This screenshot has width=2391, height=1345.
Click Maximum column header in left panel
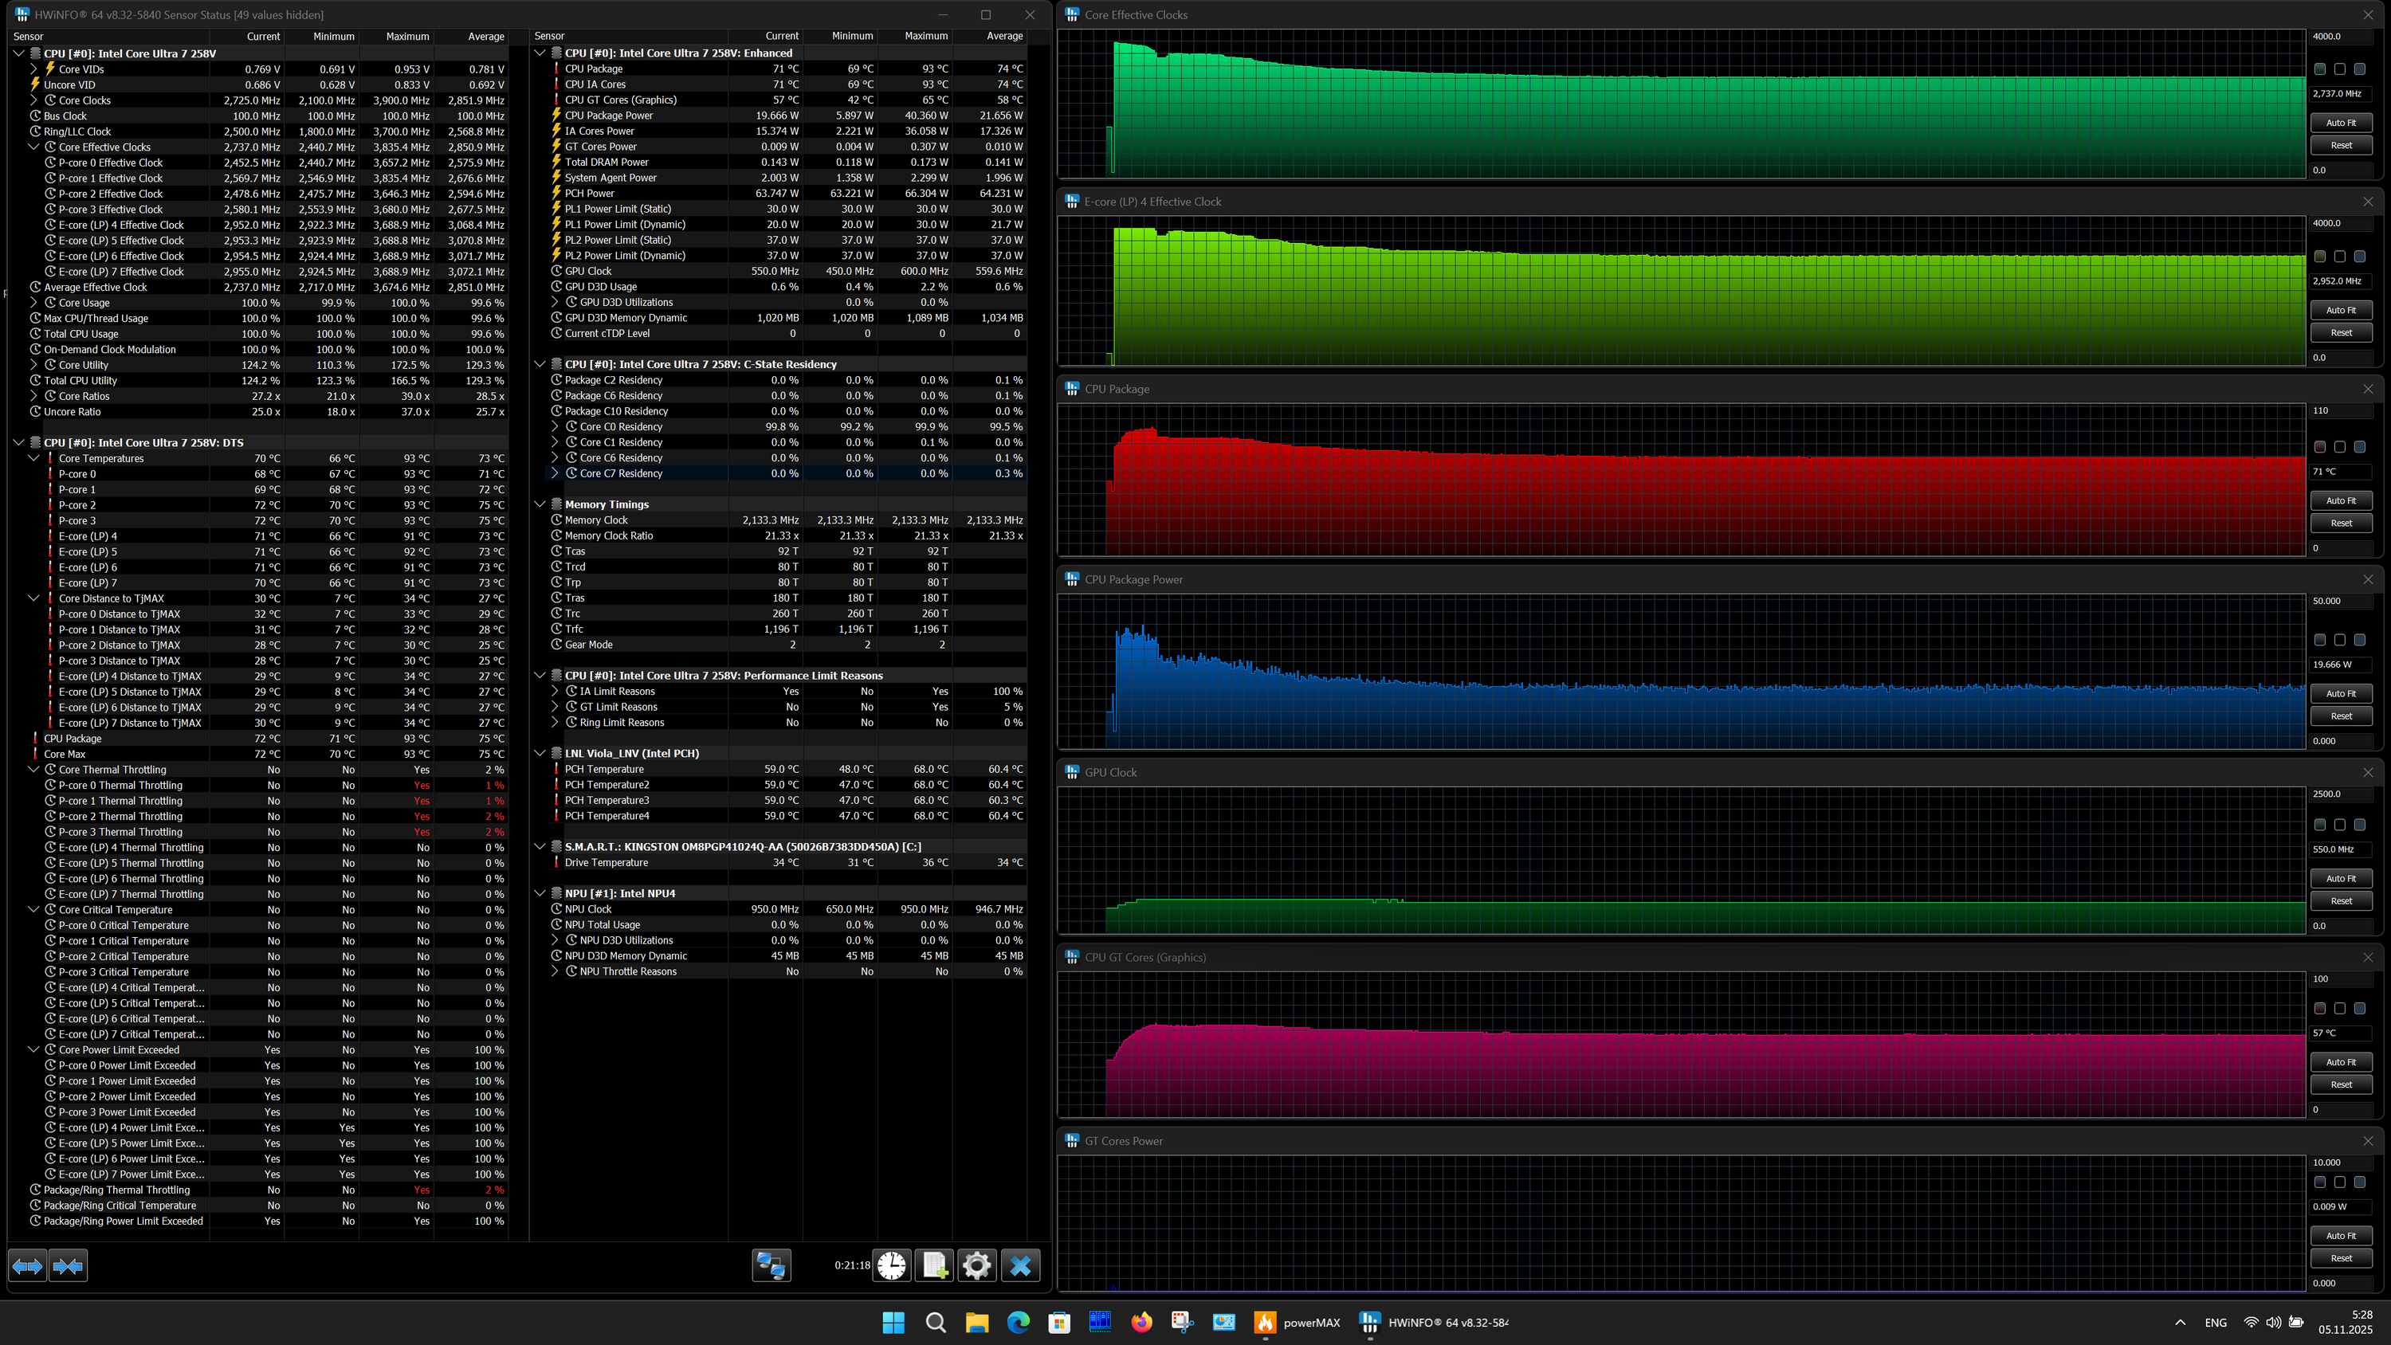407,36
